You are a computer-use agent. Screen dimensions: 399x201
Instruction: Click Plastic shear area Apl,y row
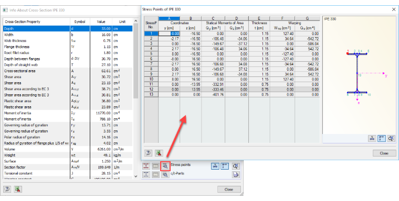68,101
